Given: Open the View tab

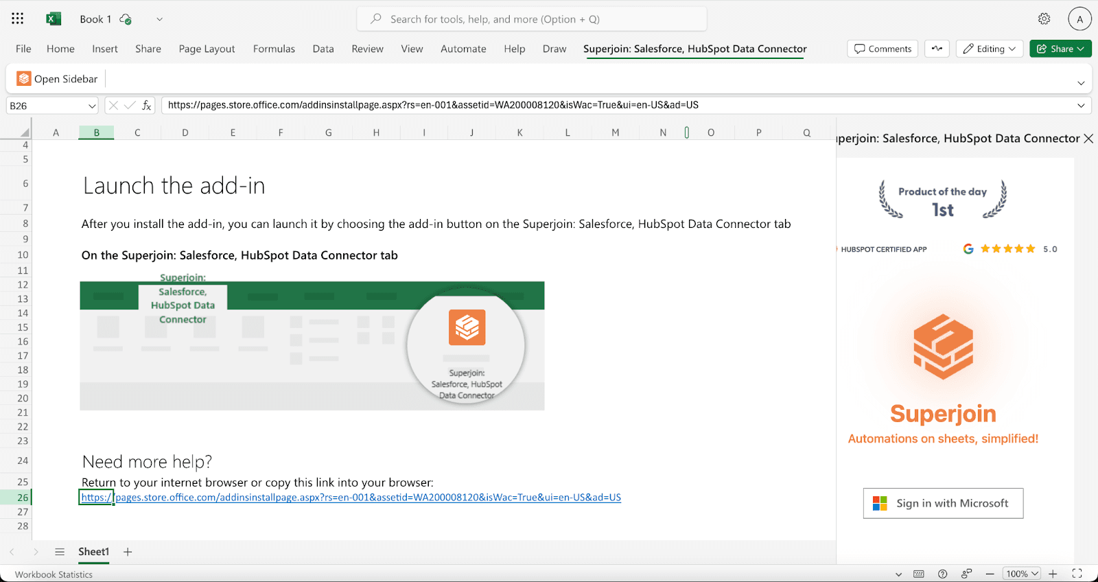Looking at the screenshot, I should click(412, 49).
